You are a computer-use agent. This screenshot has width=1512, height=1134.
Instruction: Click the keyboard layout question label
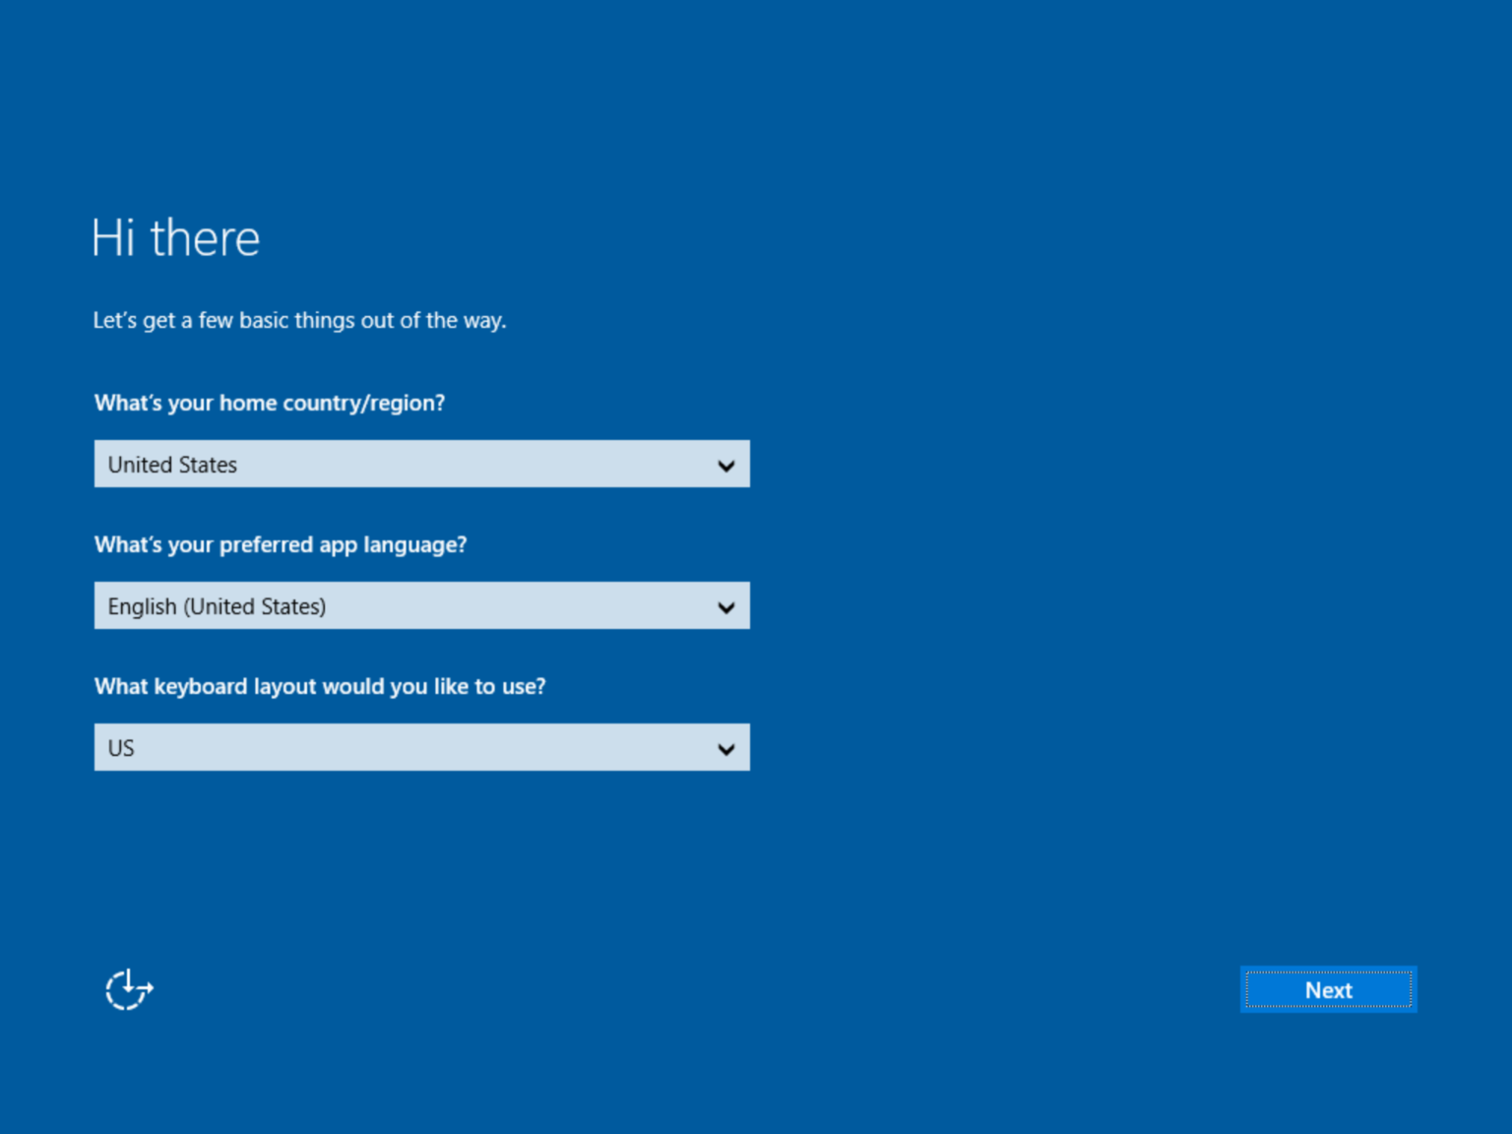click(x=319, y=686)
